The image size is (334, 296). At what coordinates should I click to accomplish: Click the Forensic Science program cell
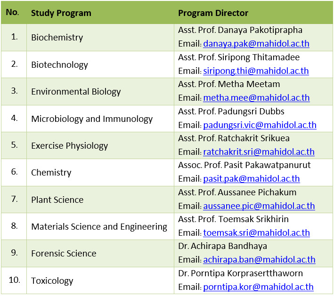click(x=64, y=254)
